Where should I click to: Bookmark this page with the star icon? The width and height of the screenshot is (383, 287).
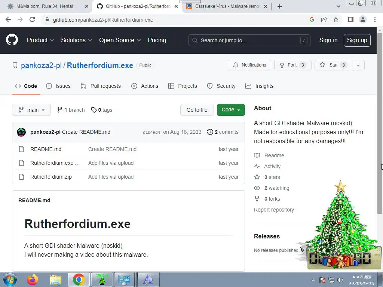336,20
